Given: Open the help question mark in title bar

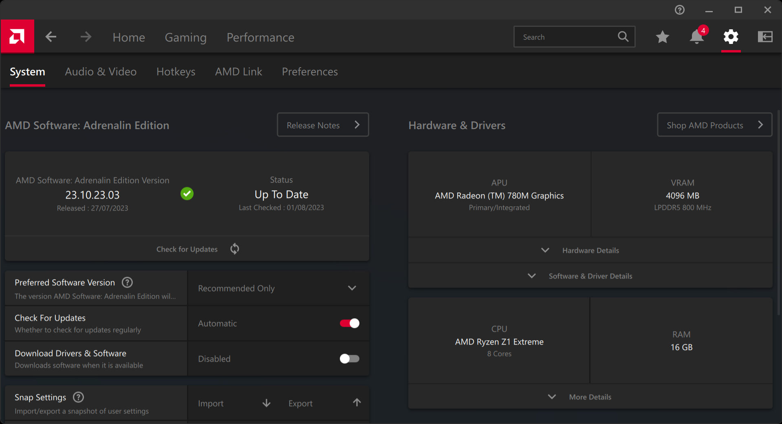Looking at the screenshot, I should [679, 10].
